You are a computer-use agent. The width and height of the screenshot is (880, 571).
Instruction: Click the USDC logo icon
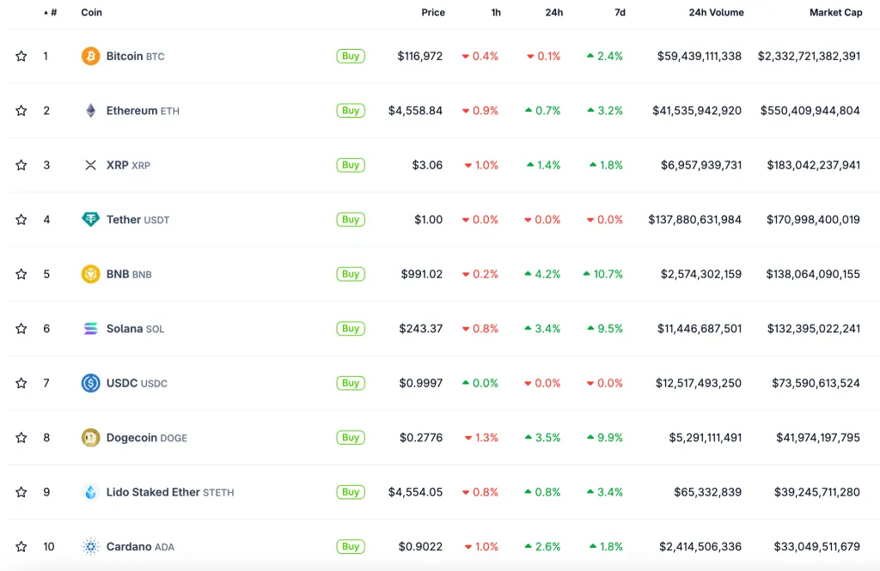pyautogui.click(x=90, y=383)
